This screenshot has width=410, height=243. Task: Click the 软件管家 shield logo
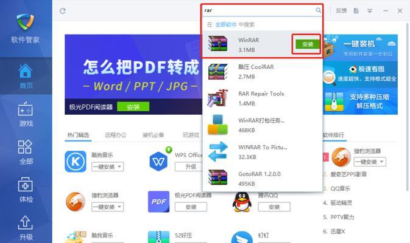point(26,22)
